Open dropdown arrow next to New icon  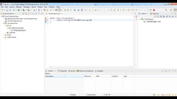tap(4, 10)
